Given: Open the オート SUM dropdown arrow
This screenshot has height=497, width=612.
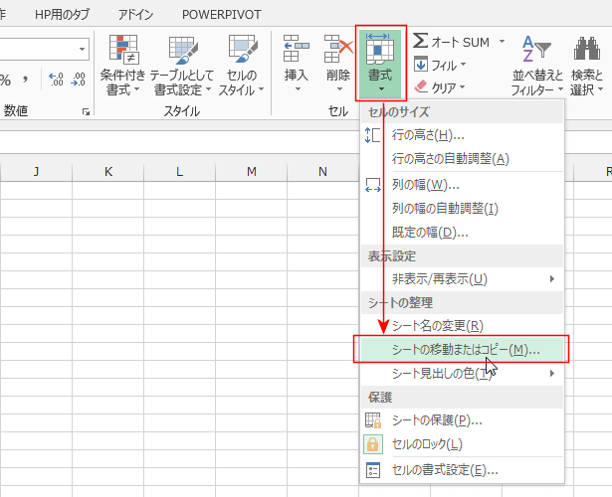Looking at the screenshot, I should coord(502,42).
